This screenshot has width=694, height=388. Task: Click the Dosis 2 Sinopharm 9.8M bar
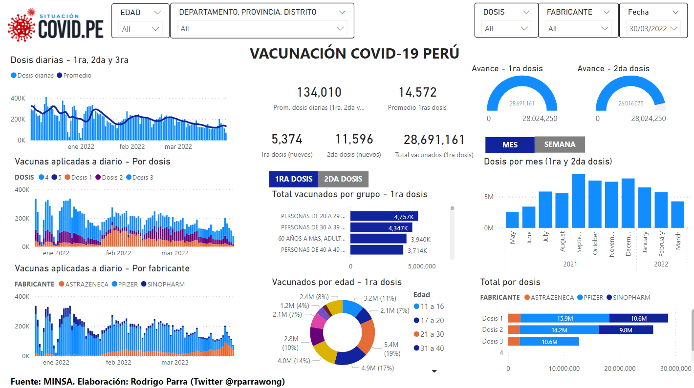626,330
